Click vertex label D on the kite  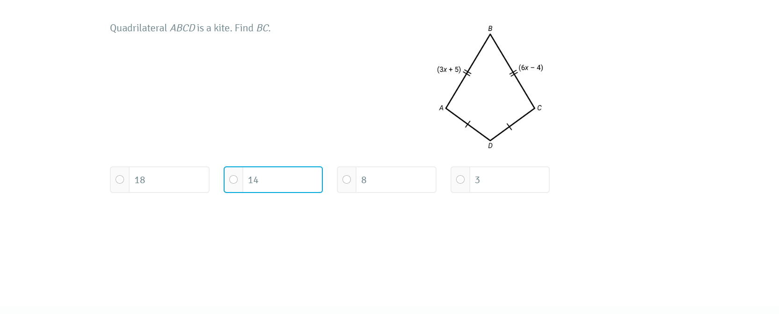click(x=490, y=146)
